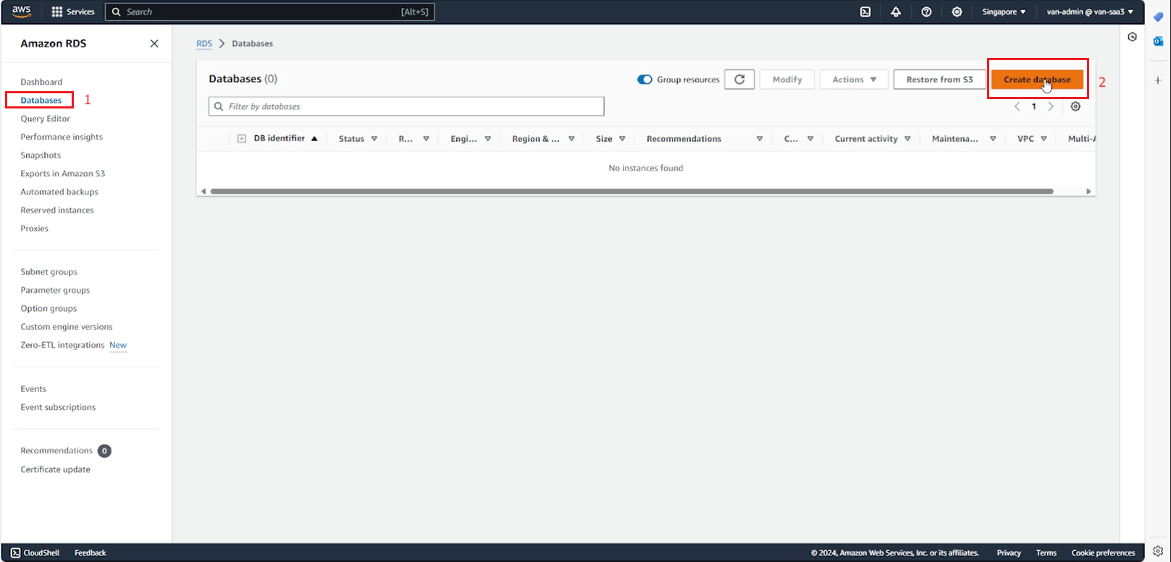Click the Create database button

[1037, 80]
